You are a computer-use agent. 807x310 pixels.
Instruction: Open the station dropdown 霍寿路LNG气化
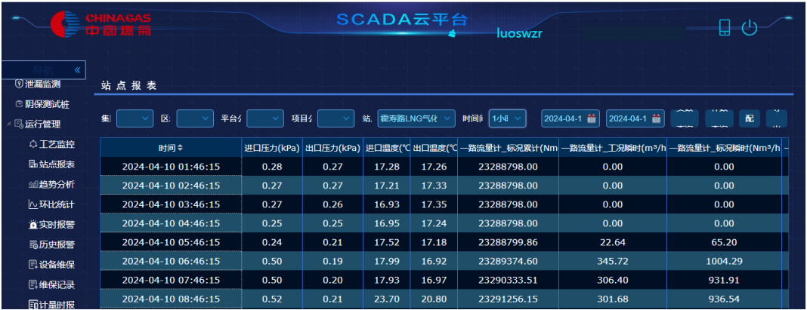(416, 118)
